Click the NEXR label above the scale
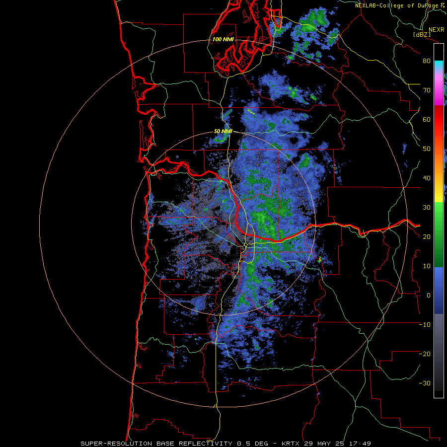Image resolution: width=447 pixels, height=447 pixels. (x=436, y=30)
